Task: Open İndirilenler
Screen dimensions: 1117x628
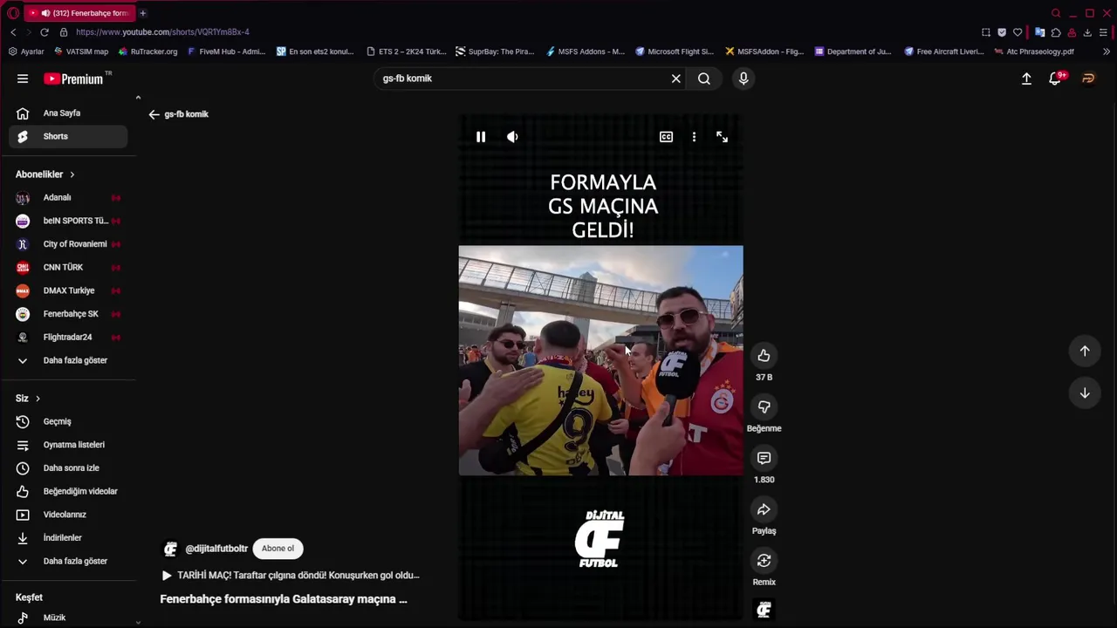Action: 68,538
